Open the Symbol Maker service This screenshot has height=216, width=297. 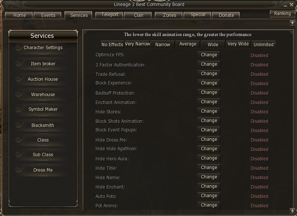coord(43,109)
